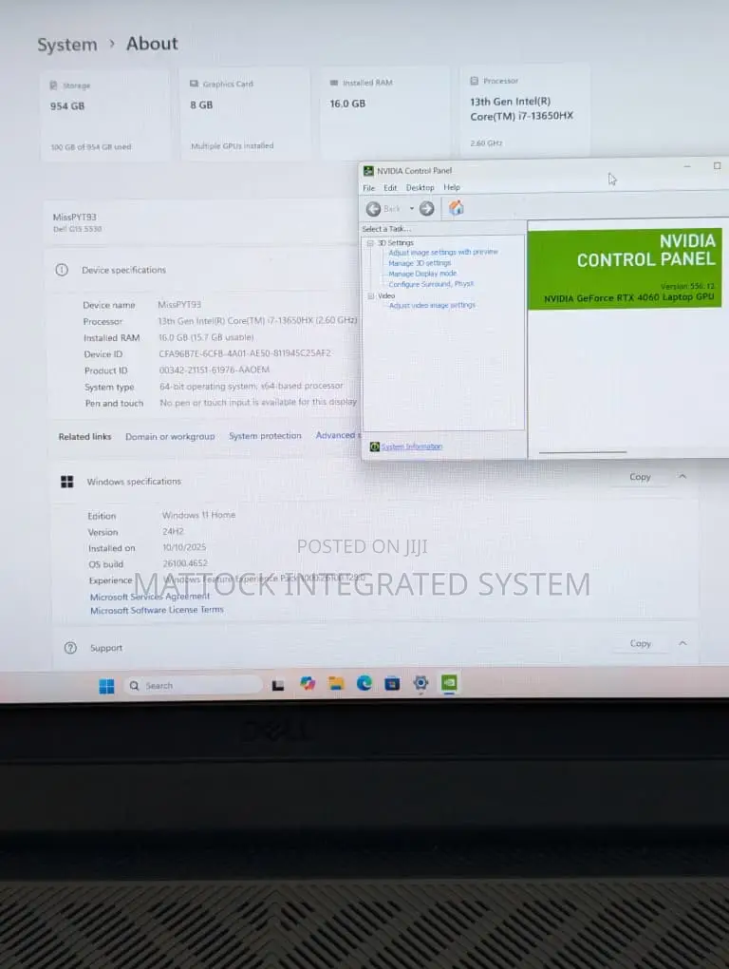This screenshot has width=729, height=969.
Task: Open the Advanced system settings link
Action: (338, 435)
